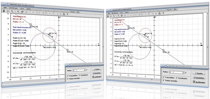Viewport: 210px width, 99px height.
Task: Click the first magnifier zoom icon in left window
Action: pos(12,11)
